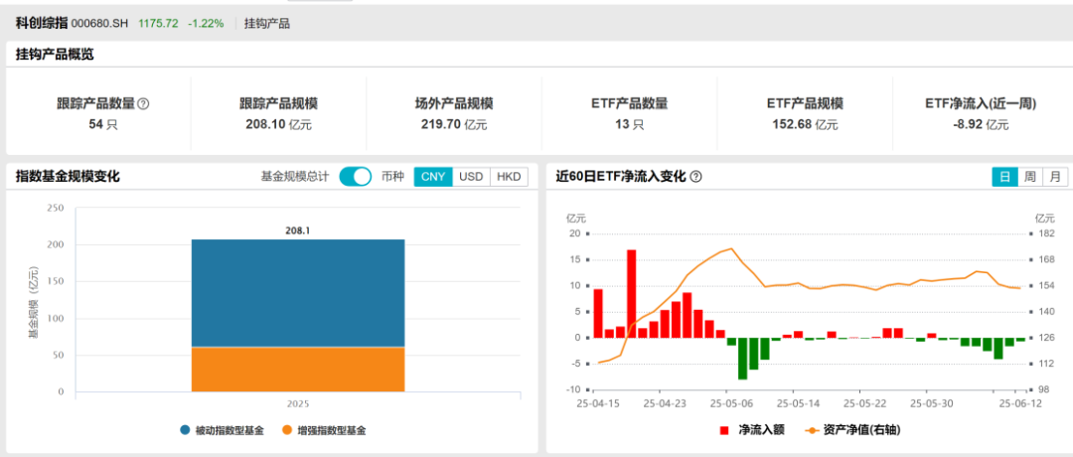Click the 科创综指 index name

(41, 22)
